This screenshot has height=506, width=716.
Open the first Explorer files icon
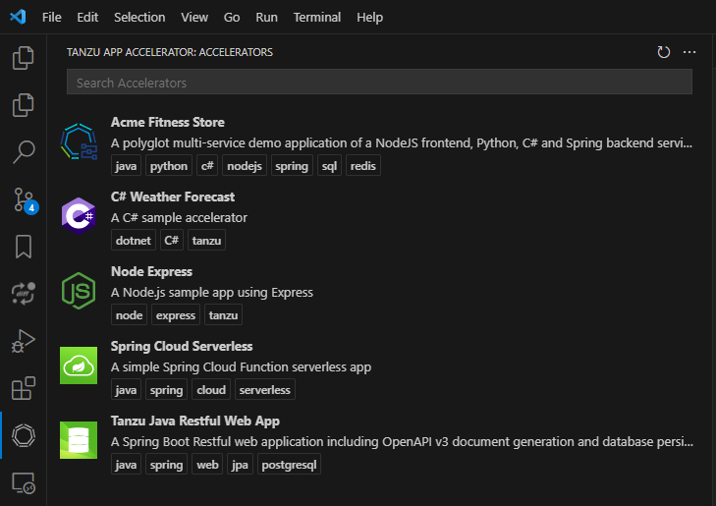[x=24, y=58]
